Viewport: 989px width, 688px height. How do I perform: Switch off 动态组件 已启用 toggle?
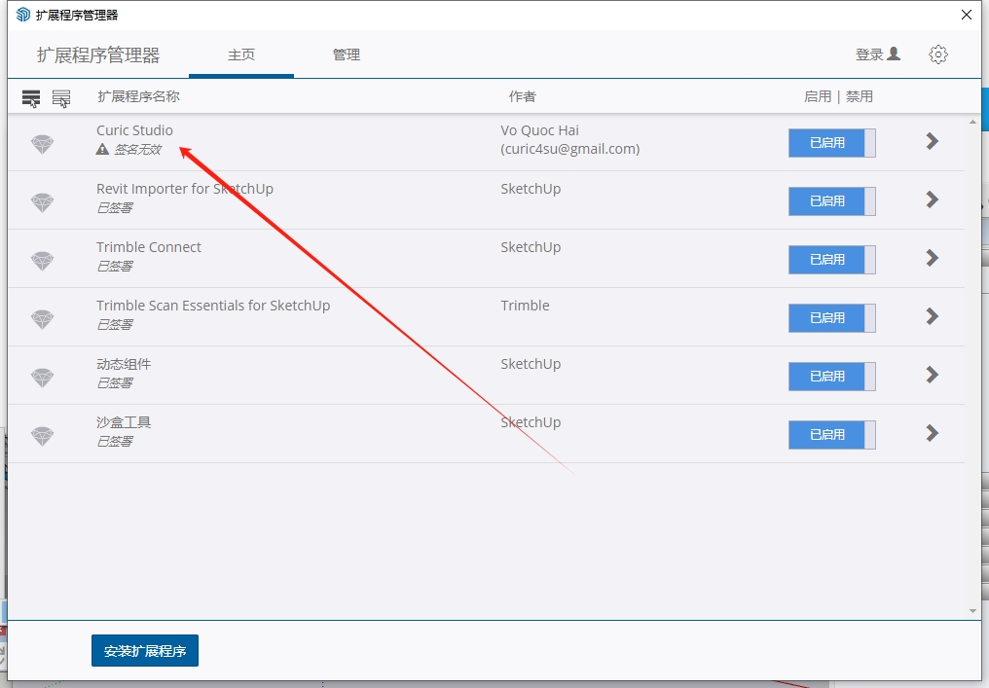click(x=832, y=377)
